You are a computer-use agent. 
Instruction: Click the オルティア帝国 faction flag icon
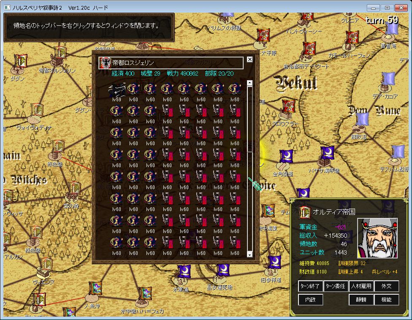click(x=304, y=212)
